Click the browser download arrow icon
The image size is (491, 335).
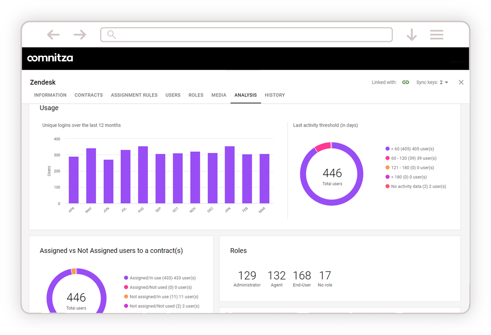pyautogui.click(x=411, y=35)
